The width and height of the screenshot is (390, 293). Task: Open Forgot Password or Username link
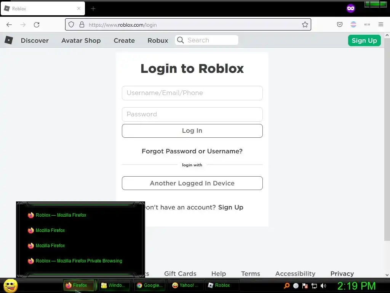point(192,151)
